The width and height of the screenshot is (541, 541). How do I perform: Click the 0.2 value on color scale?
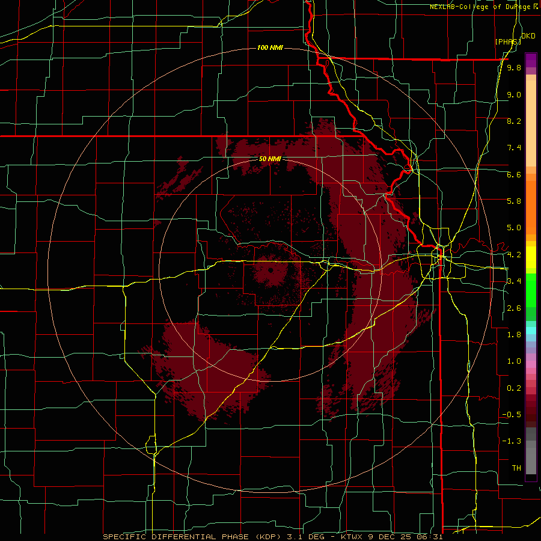[514, 388]
